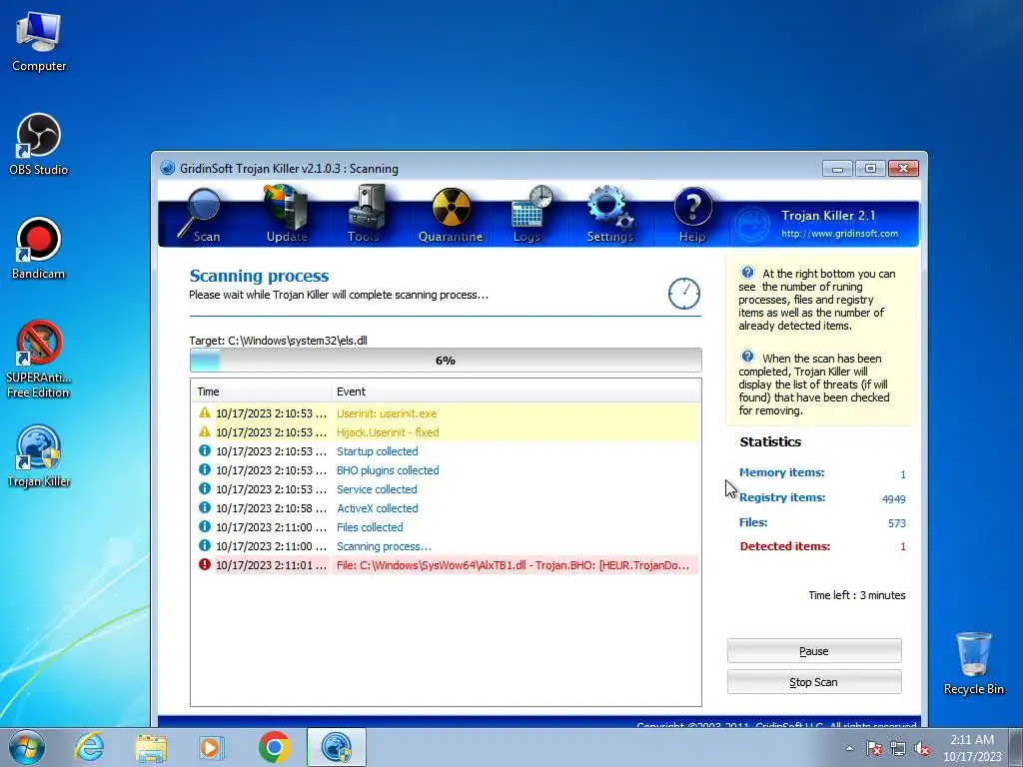1023x767 pixels.
Task: Click the Target path els.dll text
Action: tap(278, 341)
